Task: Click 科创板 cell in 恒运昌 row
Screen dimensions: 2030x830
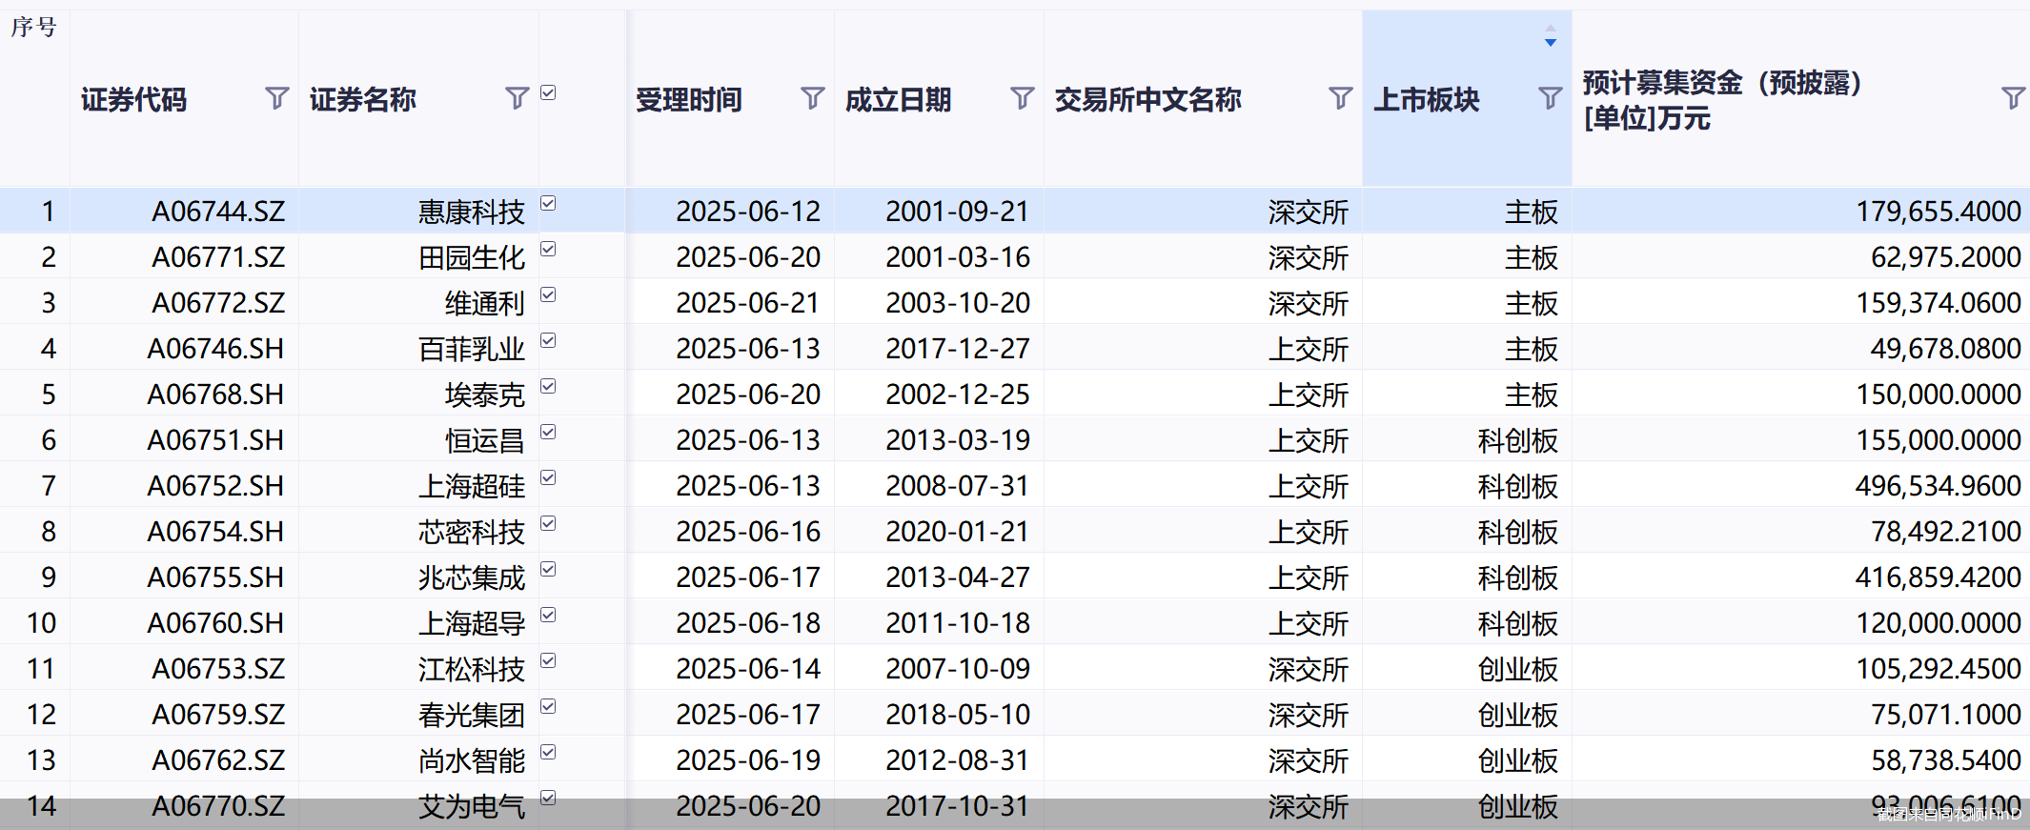Action: tap(1517, 440)
